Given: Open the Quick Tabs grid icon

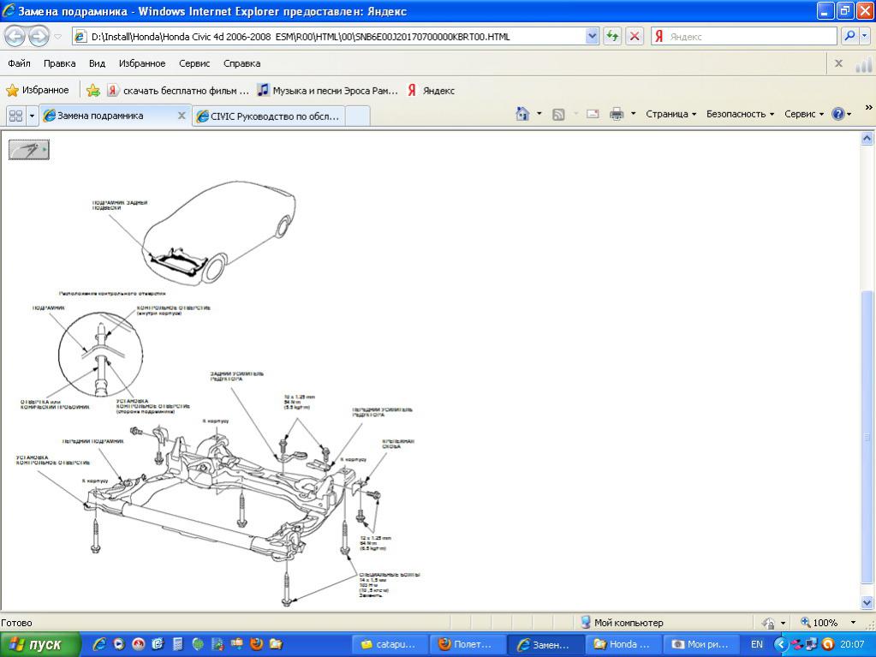Looking at the screenshot, I should click(x=15, y=116).
